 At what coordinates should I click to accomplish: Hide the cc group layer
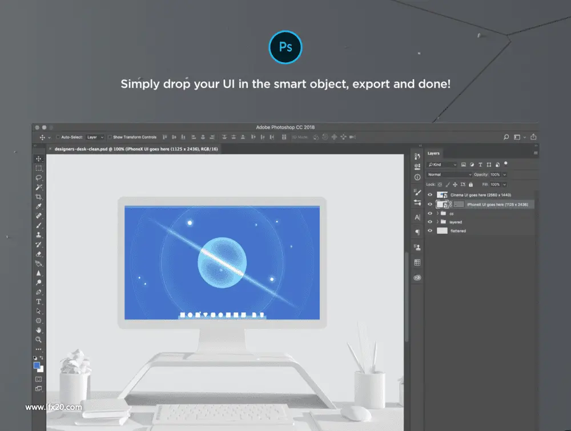coord(430,213)
